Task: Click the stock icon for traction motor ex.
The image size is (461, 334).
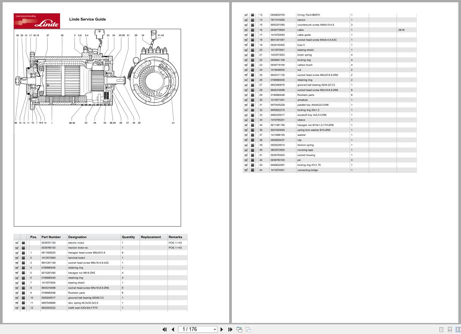Action: (x=23, y=248)
